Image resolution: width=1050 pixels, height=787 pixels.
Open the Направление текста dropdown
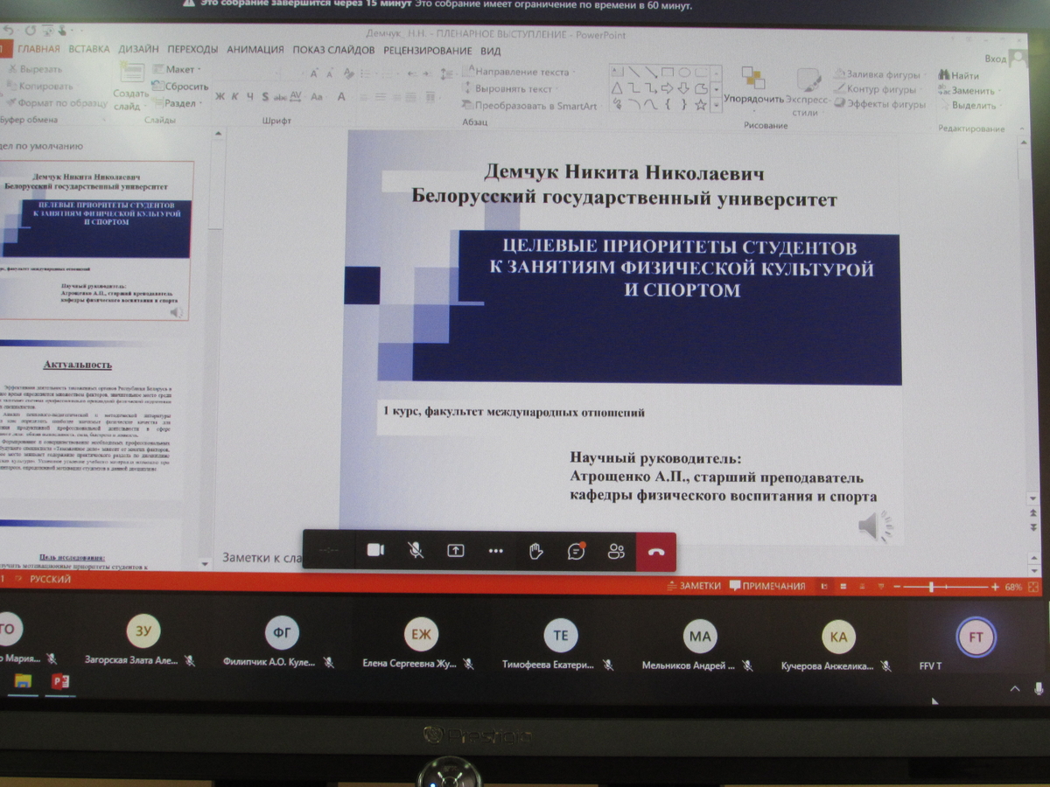517,72
